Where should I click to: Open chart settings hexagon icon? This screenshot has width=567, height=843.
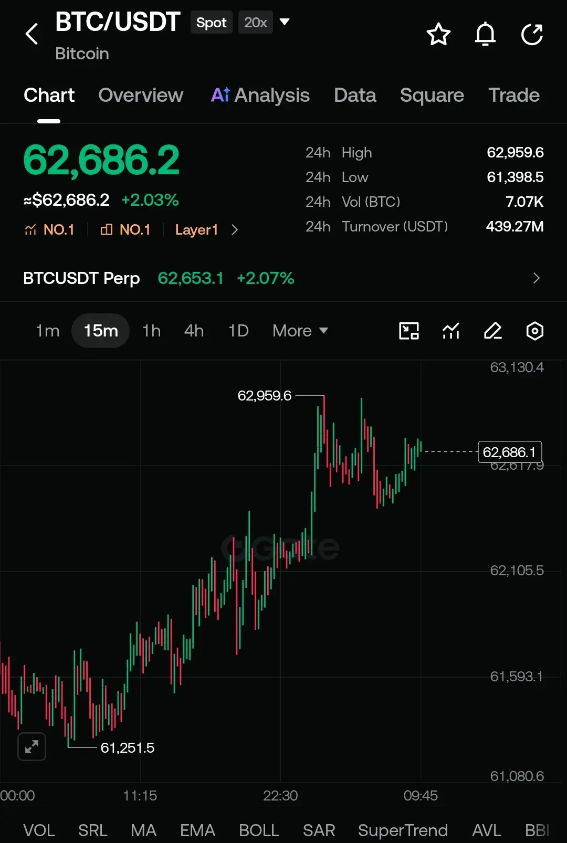[534, 331]
